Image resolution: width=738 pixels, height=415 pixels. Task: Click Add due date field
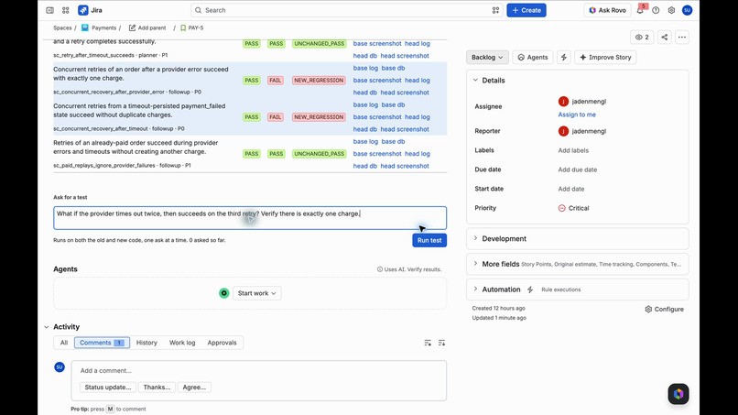[x=578, y=169]
